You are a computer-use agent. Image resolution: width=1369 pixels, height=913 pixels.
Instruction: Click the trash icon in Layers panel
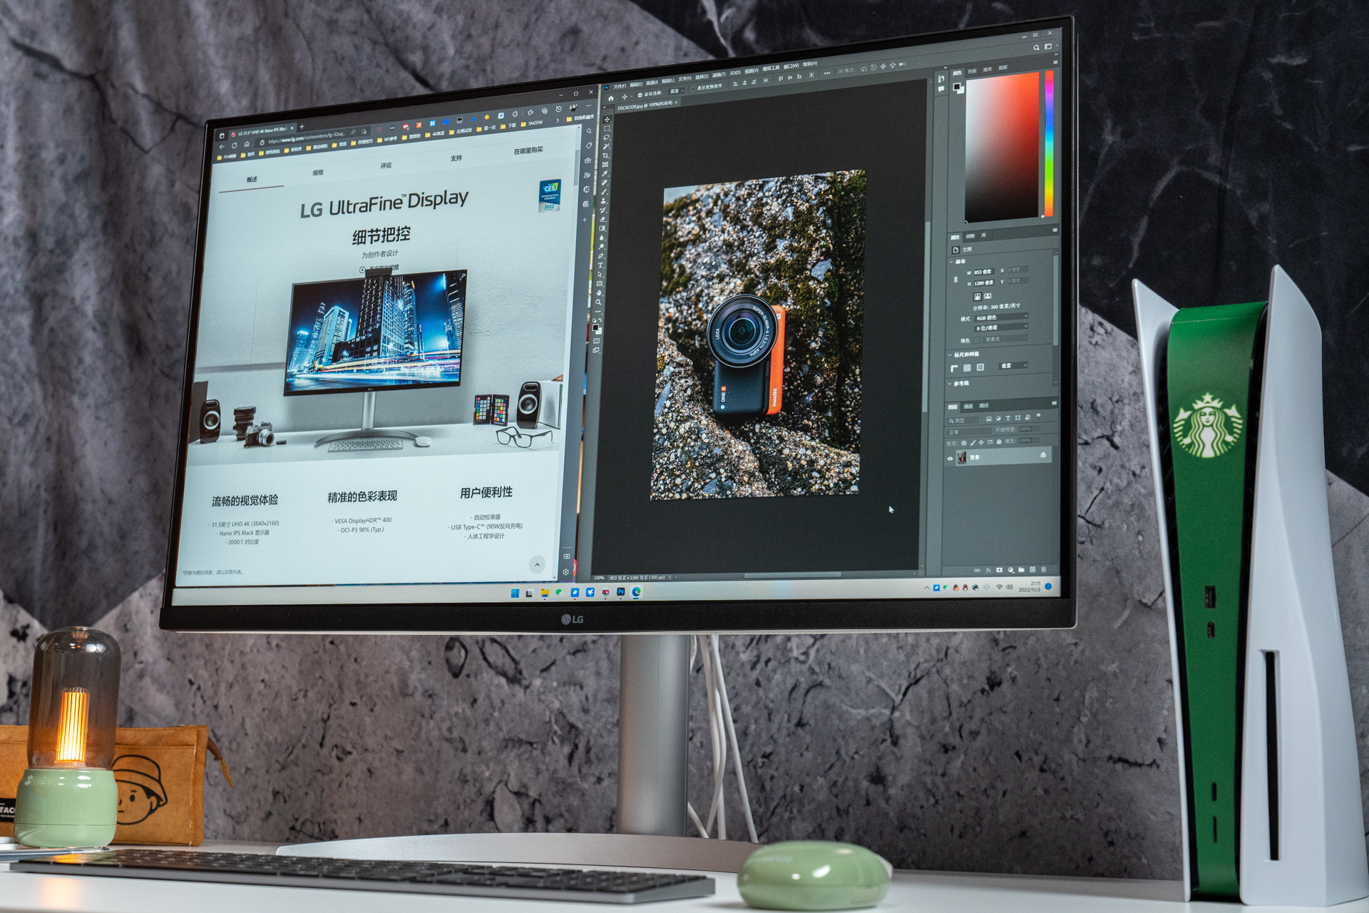tap(1043, 569)
